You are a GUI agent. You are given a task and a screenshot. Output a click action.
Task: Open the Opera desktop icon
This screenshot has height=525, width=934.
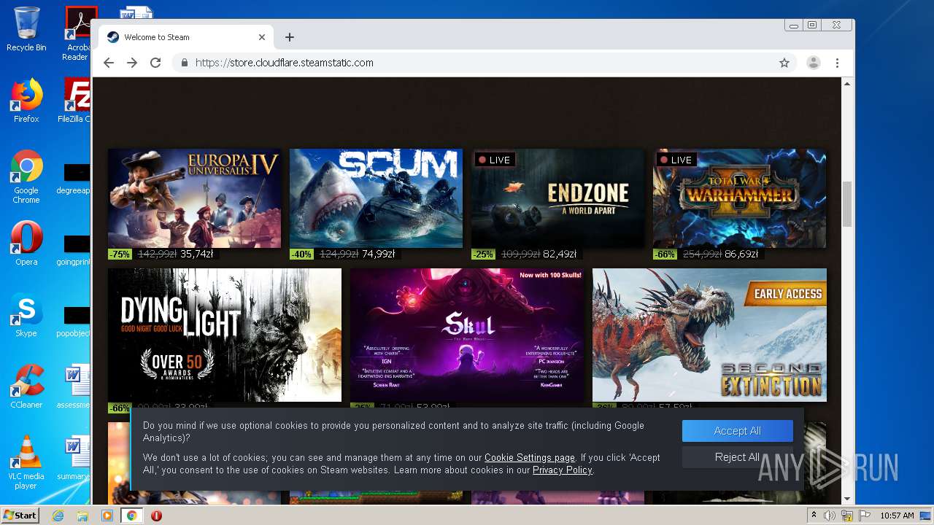[26, 244]
